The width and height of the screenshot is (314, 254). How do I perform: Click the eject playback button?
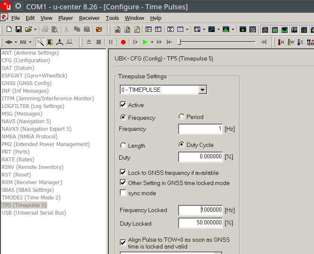tap(89, 42)
